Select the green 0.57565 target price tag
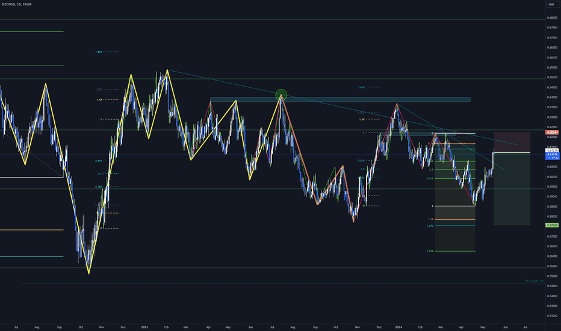This screenshot has width=561, height=331. (x=552, y=225)
